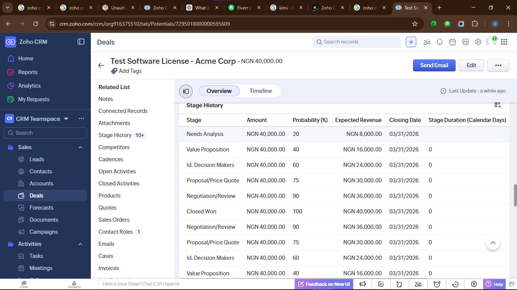517x290 pixels.
Task: Collapse the Sales section in sidebar
Action: 80,147
